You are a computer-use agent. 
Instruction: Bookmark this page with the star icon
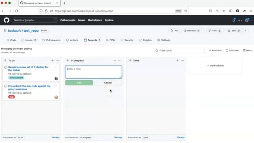point(186,11)
